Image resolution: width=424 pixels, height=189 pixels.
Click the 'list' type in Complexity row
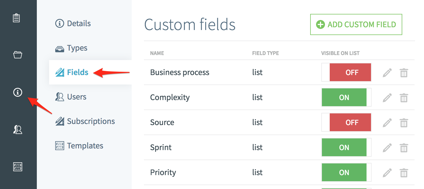point(257,98)
